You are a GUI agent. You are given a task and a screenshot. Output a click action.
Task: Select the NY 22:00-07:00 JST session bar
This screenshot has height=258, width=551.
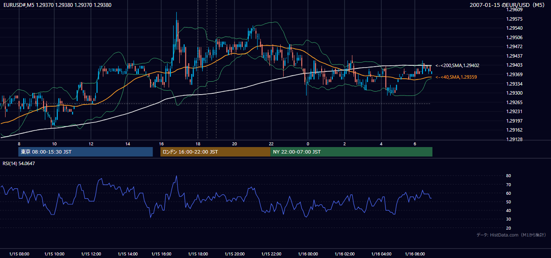(x=351, y=152)
